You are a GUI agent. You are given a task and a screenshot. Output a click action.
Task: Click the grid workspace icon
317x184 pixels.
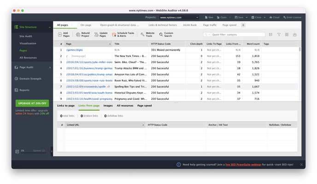coord(287,34)
